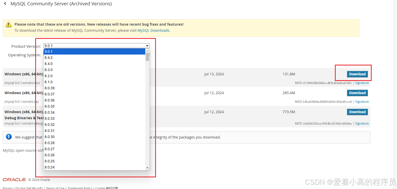
Task: Select version 8.4.0 in the list
Action: point(94,64)
